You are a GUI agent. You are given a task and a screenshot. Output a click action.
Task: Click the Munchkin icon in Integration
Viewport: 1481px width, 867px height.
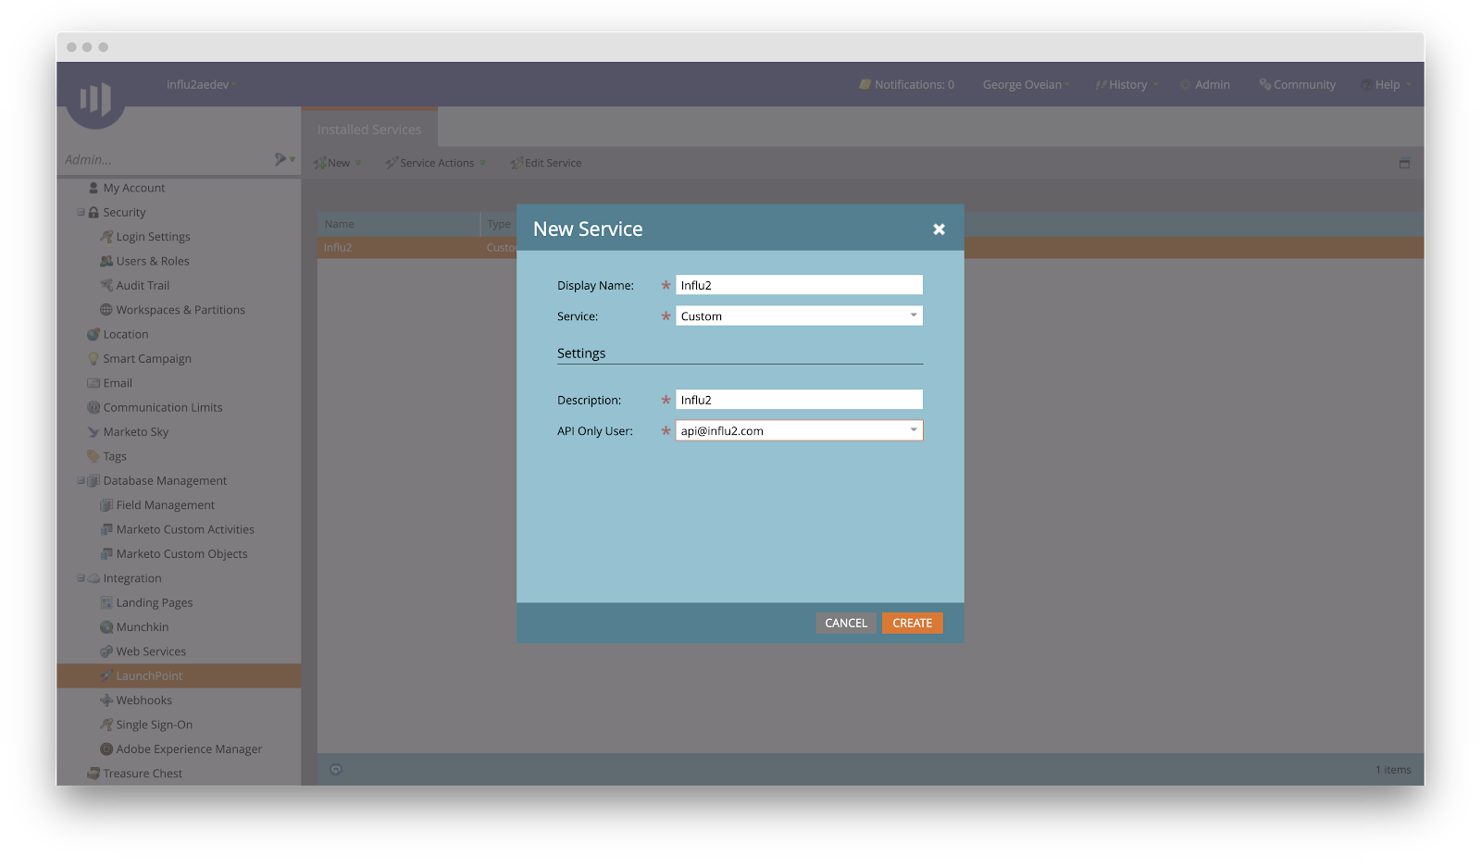[x=106, y=627]
